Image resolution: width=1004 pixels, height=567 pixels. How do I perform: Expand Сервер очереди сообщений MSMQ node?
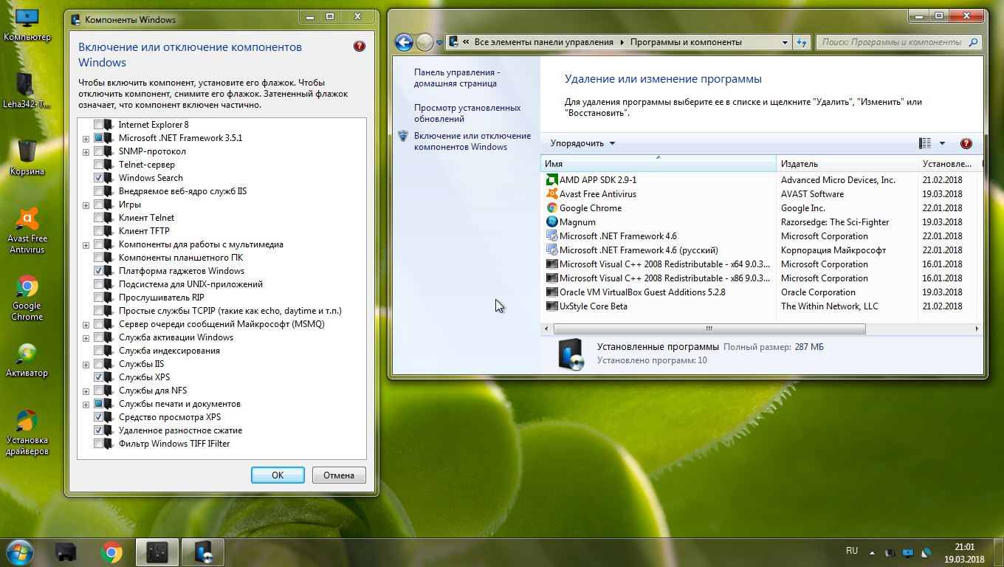86,325
